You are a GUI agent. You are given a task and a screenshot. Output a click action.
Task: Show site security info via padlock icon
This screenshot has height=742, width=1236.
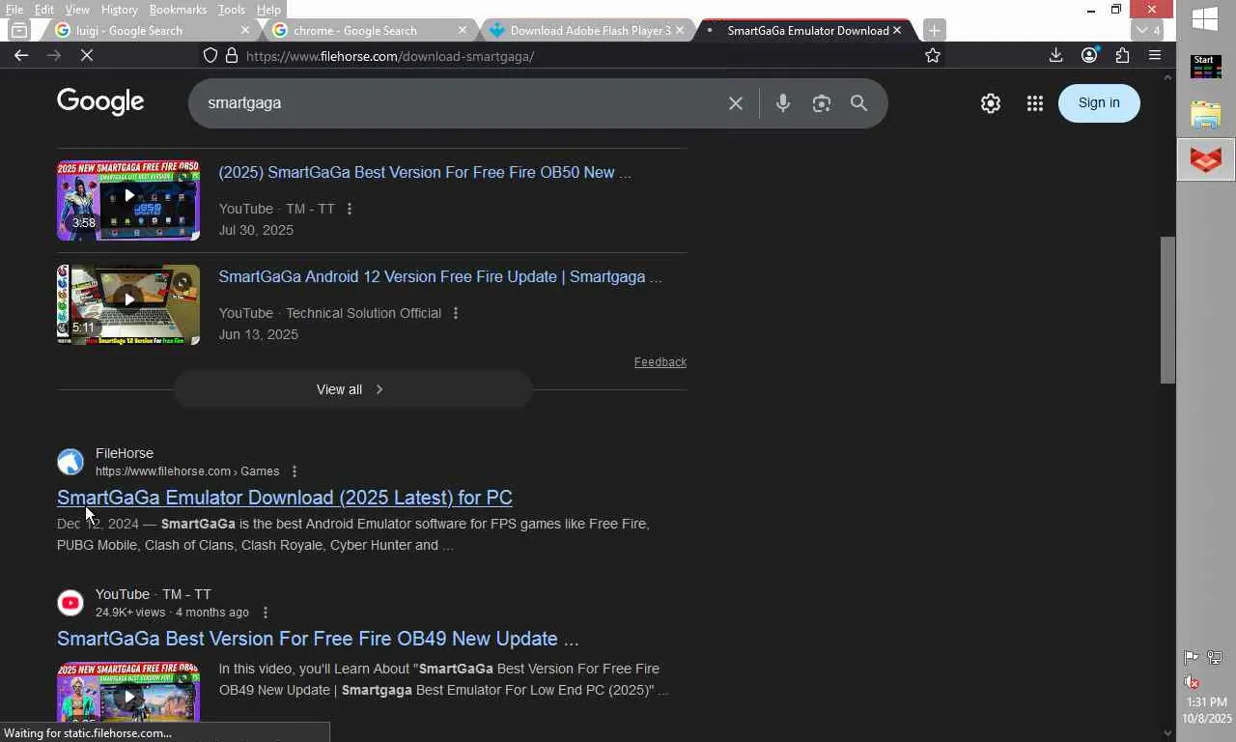(x=232, y=56)
